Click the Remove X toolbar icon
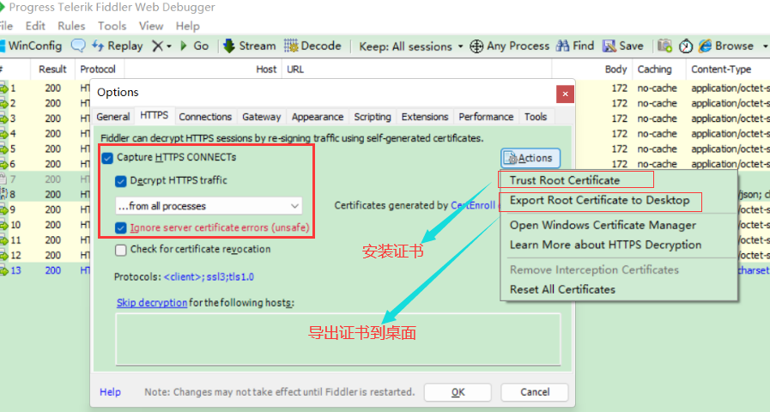Screen dimensions: 770x412 pos(157,46)
